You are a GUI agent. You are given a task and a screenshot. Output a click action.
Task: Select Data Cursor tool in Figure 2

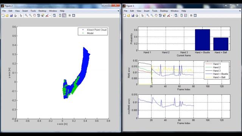click(x=43, y=15)
